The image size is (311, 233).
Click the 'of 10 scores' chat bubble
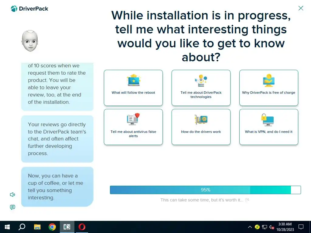(57, 87)
